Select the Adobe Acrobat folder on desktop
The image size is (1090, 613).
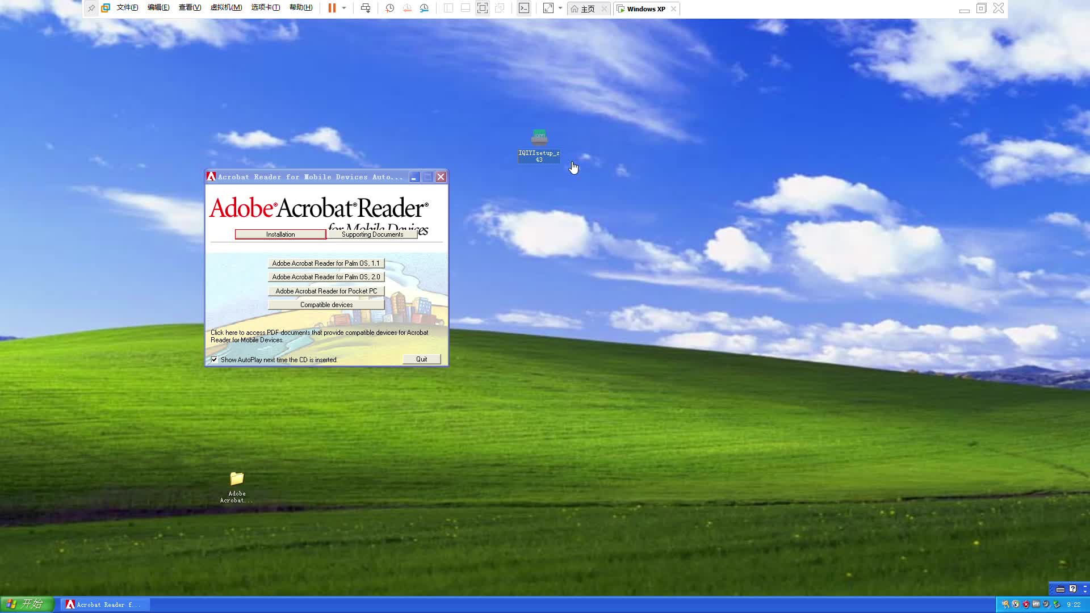(237, 487)
